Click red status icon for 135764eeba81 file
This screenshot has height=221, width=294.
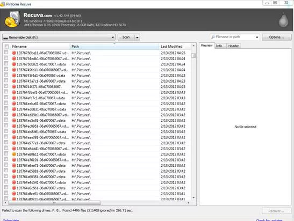[14, 104]
